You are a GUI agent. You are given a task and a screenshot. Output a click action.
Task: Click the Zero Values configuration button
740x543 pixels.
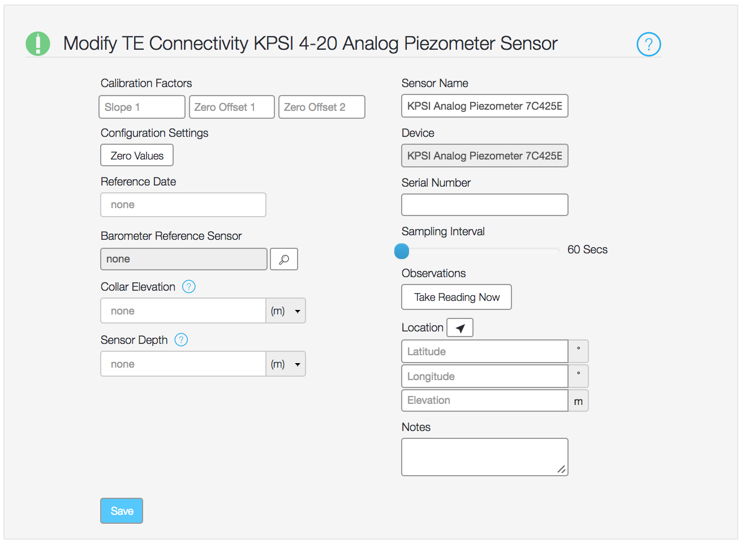[x=136, y=155]
